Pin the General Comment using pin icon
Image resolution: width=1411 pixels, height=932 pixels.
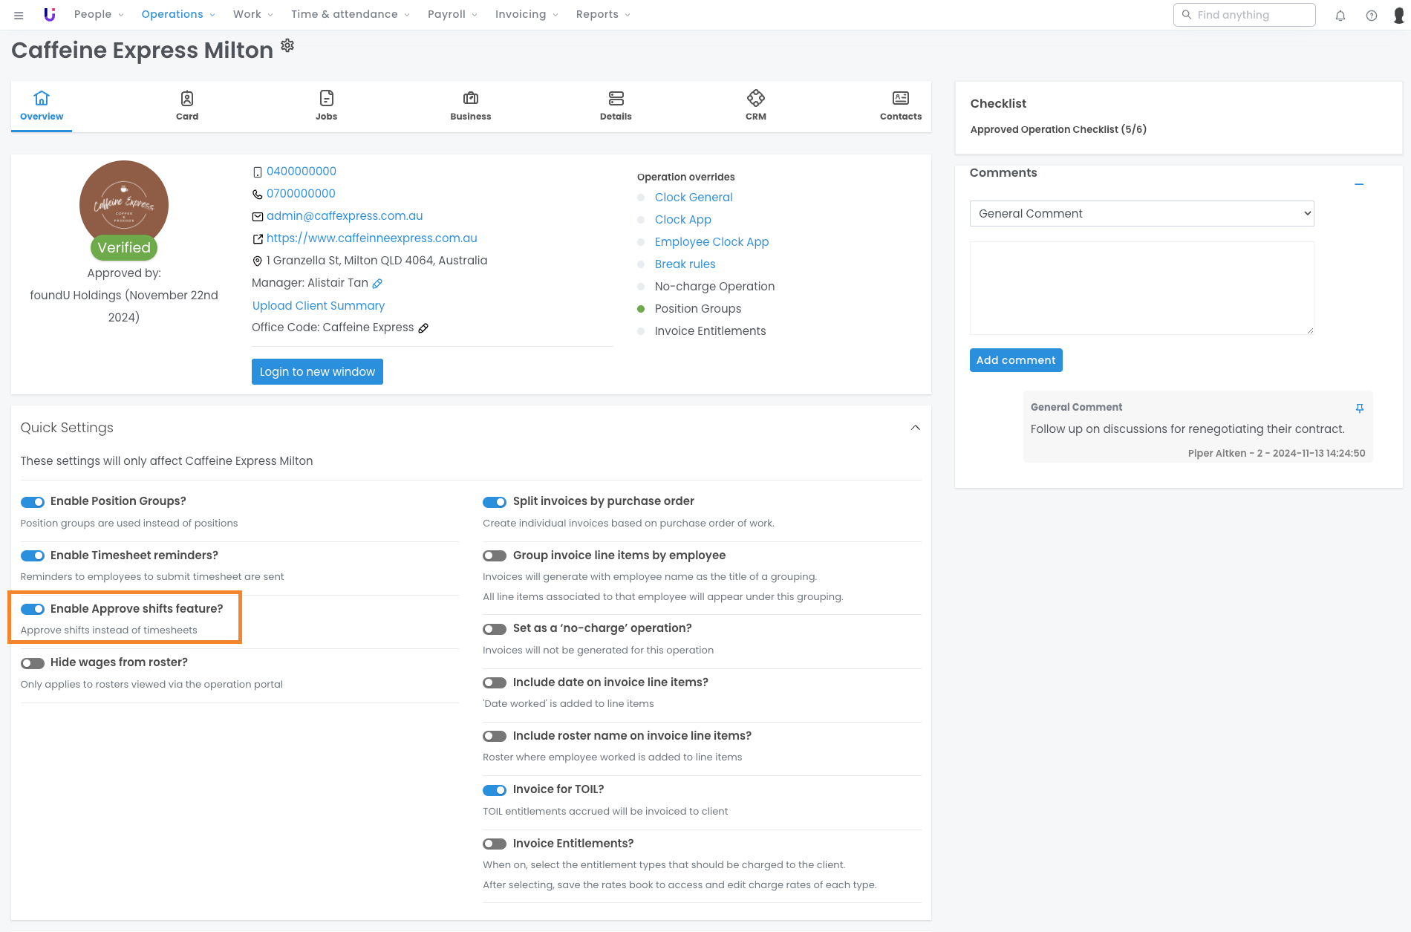(x=1359, y=408)
